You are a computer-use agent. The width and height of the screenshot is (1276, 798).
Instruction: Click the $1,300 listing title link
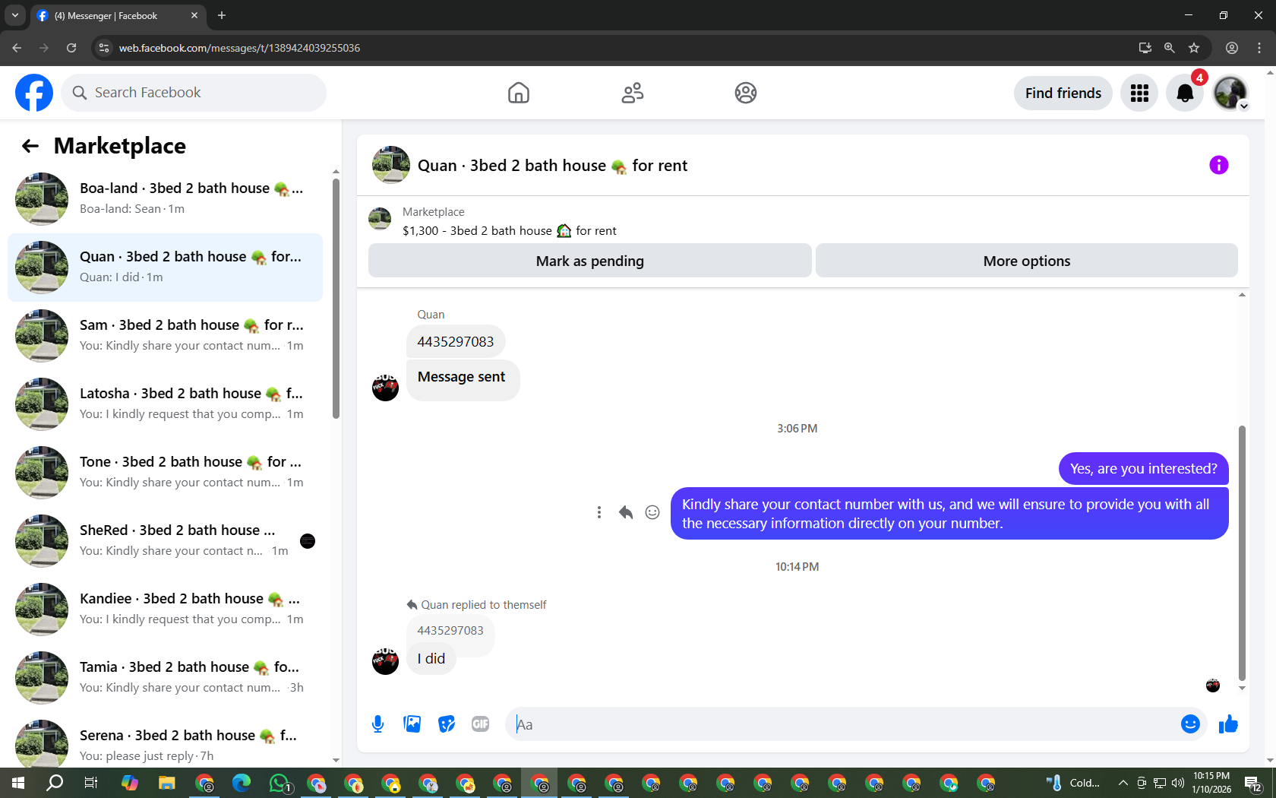[x=509, y=231]
